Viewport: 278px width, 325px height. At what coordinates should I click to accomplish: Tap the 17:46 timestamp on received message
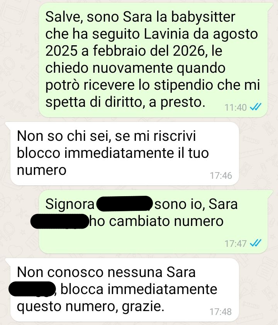point(221,176)
